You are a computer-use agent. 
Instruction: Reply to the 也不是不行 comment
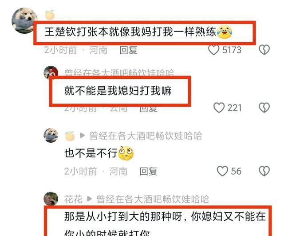coord(148,171)
